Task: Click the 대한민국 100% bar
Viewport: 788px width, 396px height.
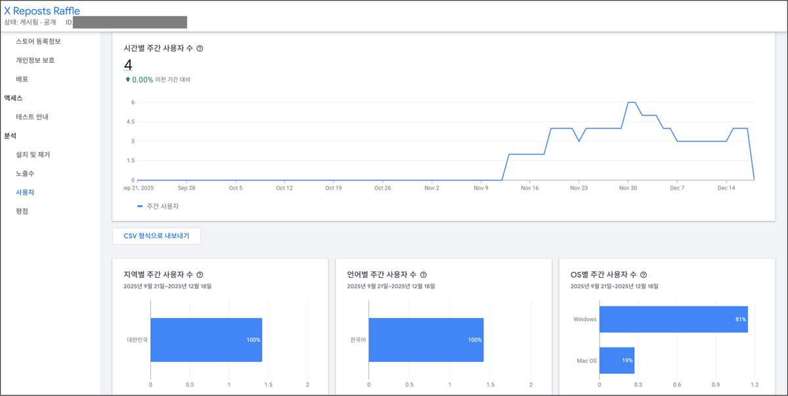Action: tap(206, 340)
